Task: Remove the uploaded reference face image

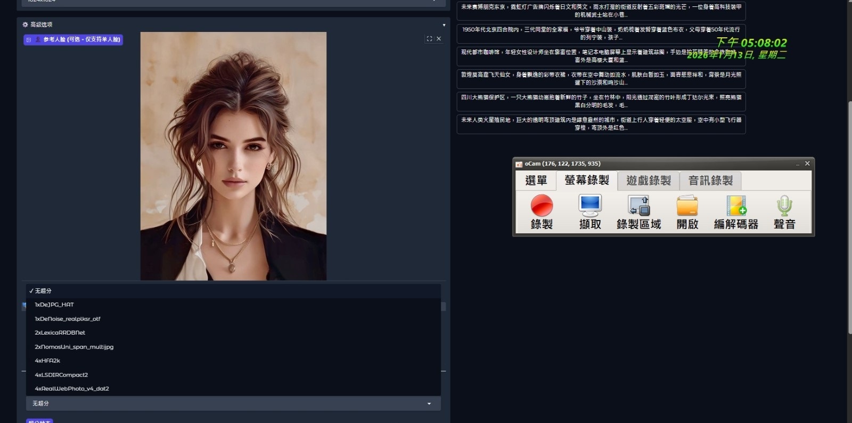Action: point(439,39)
